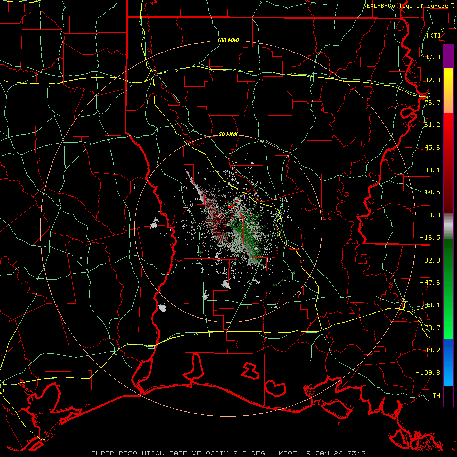Click the -16.5 legend value

coord(430,237)
